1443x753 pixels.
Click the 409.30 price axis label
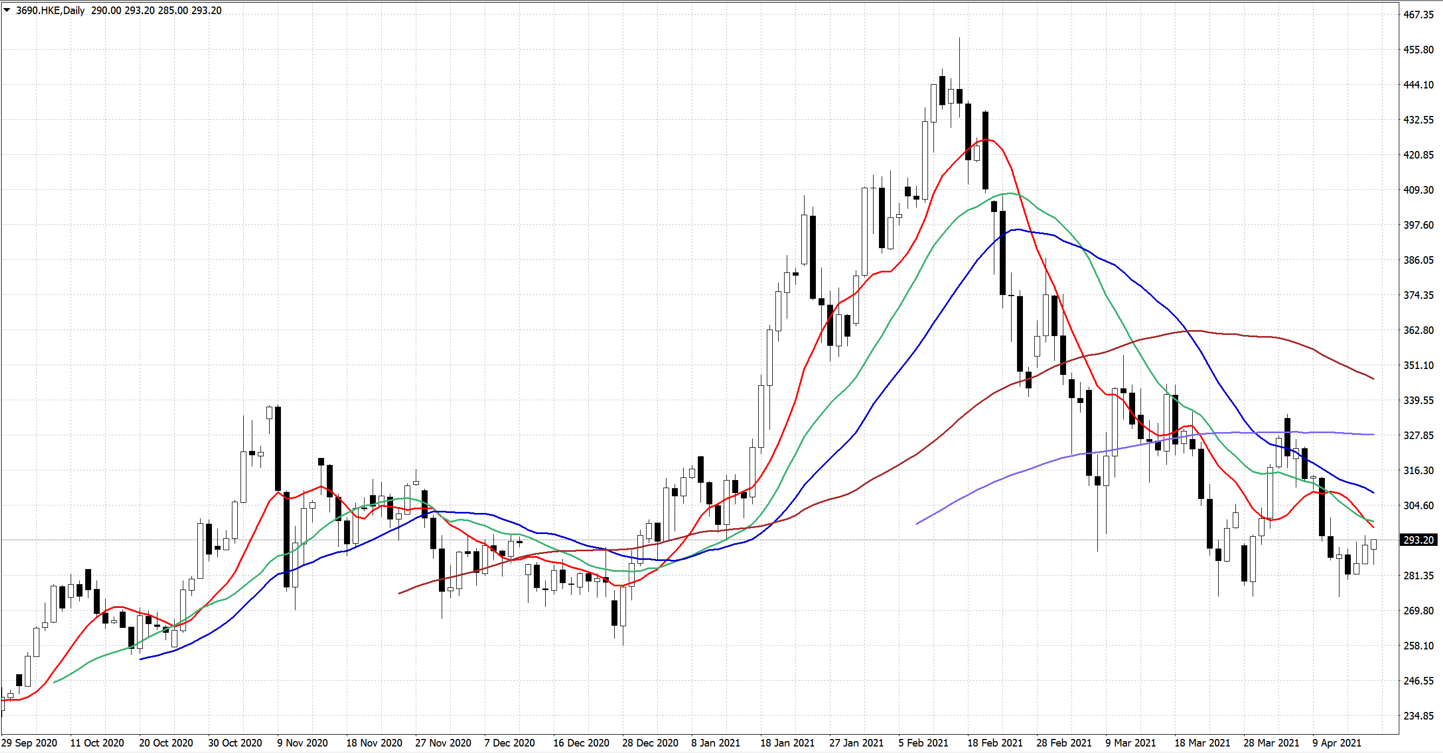click(1418, 190)
